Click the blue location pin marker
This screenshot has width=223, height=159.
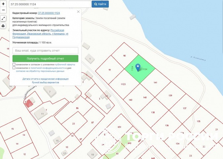click(138, 67)
